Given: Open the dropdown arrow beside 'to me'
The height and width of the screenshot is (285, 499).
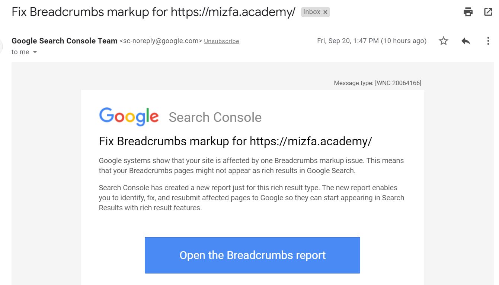Looking at the screenshot, I should click(x=35, y=52).
